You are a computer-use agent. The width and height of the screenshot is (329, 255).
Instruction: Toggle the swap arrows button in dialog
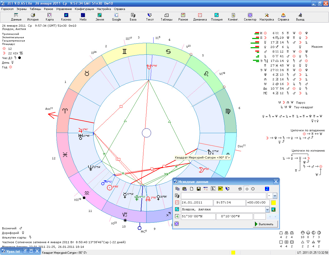[x=240, y=189]
